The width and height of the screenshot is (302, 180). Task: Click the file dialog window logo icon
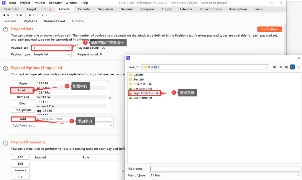[x=128, y=58]
